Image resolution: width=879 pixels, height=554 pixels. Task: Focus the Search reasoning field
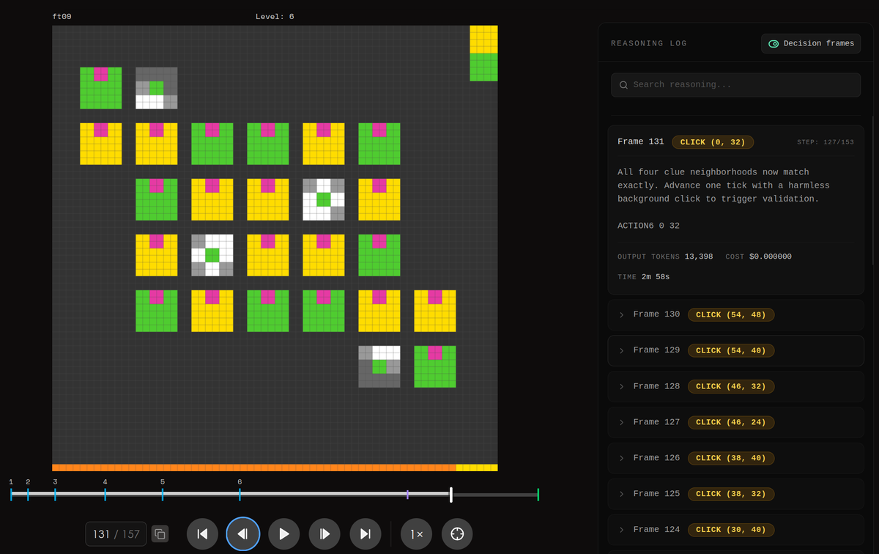(x=735, y=85)
